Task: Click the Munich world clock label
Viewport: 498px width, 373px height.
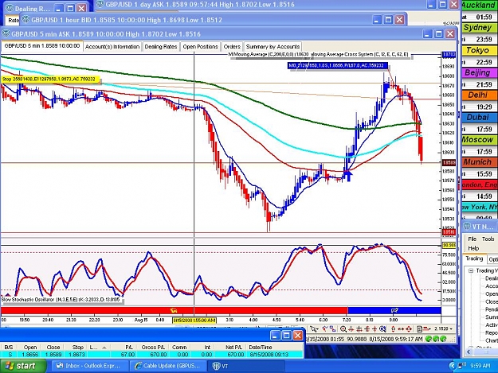Action: point(478,162)
